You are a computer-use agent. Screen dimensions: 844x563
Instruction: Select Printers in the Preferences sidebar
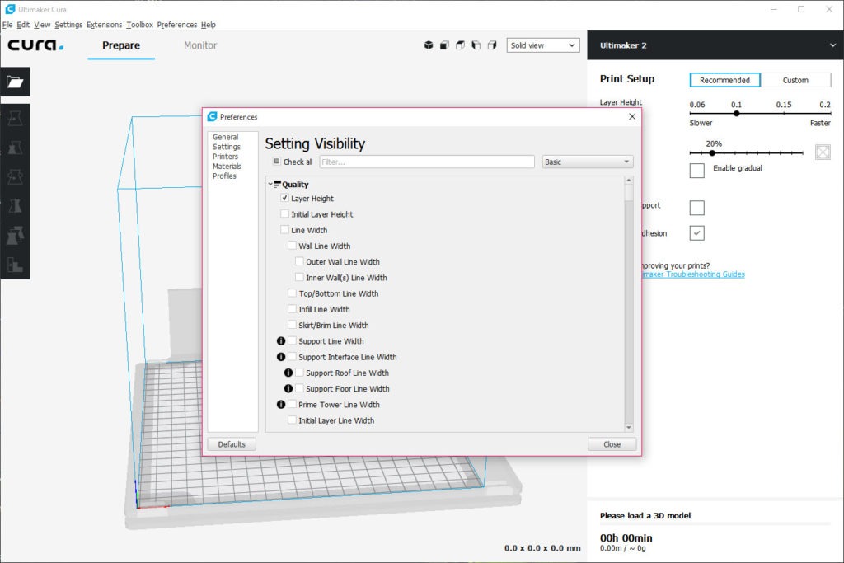tap(226, 156)
